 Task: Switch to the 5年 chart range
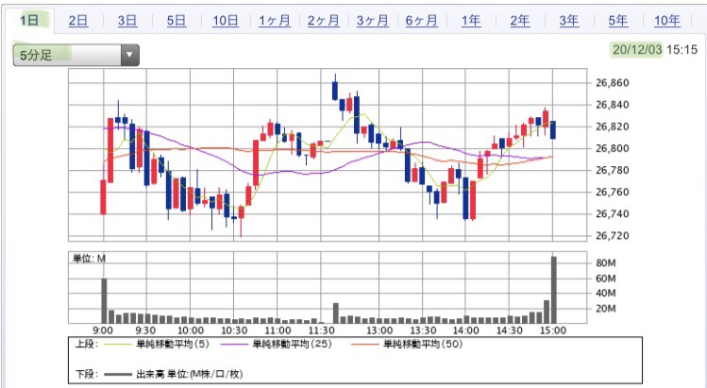tap(618, 21)
